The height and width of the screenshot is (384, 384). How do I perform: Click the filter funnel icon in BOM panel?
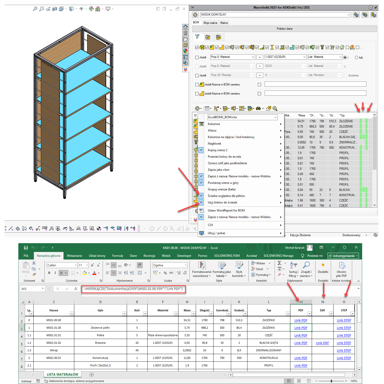coord(197,37)
